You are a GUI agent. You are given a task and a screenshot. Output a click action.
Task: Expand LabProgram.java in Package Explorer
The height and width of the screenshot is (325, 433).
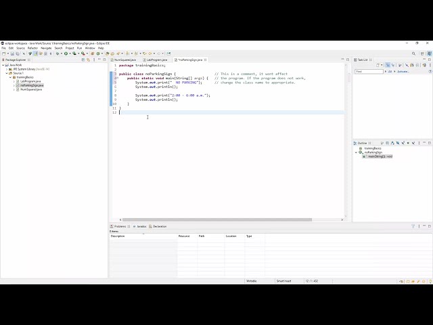click(x=14, y=81)
